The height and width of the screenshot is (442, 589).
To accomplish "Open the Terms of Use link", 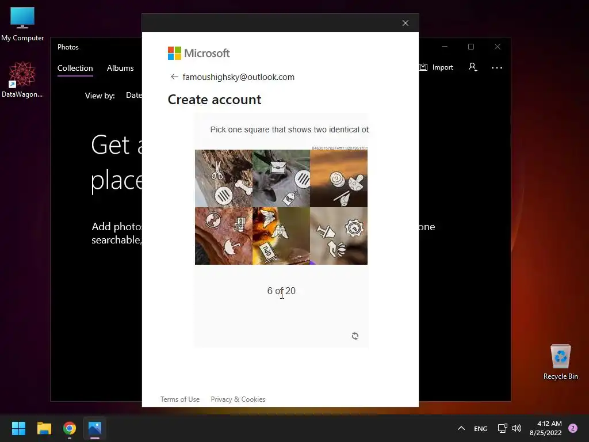I will [x=180, y=399].
